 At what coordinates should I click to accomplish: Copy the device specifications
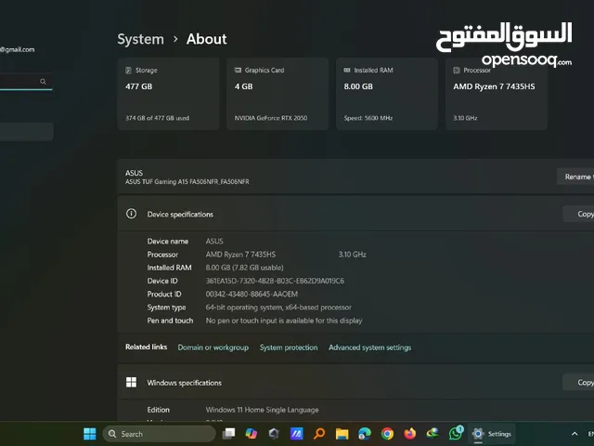pyautogui.click(x=578, y=214)
